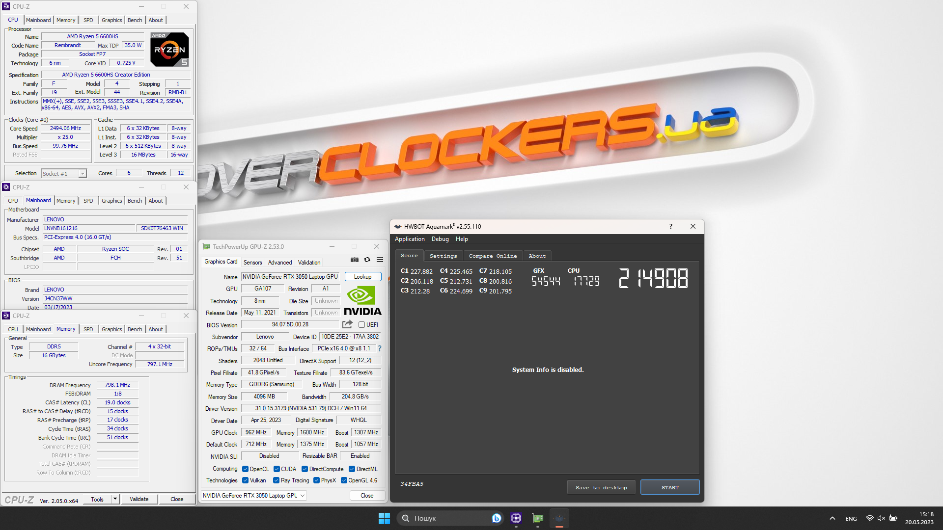Click the HWBOT Aquamark title bar icon

coord(398,226)
